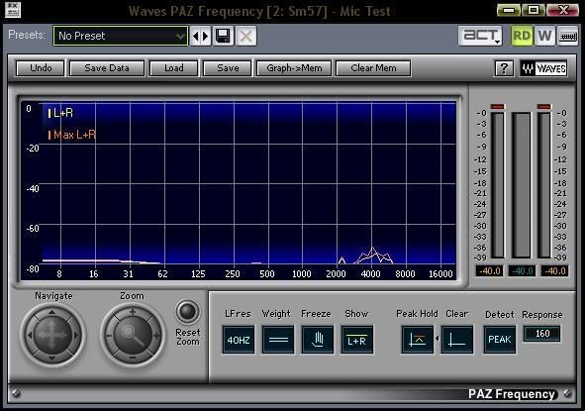This screenshot has height=411, width=585.
Task: Click the Graph->Mem button
Action: 294,68
